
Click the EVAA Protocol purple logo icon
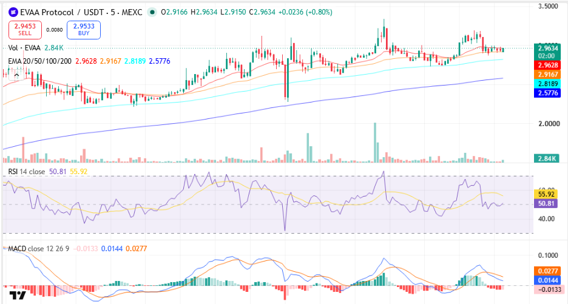click(x=13, y=12)
